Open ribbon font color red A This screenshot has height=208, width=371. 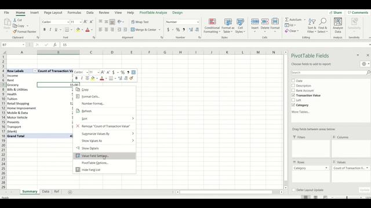tap(88, 29)
